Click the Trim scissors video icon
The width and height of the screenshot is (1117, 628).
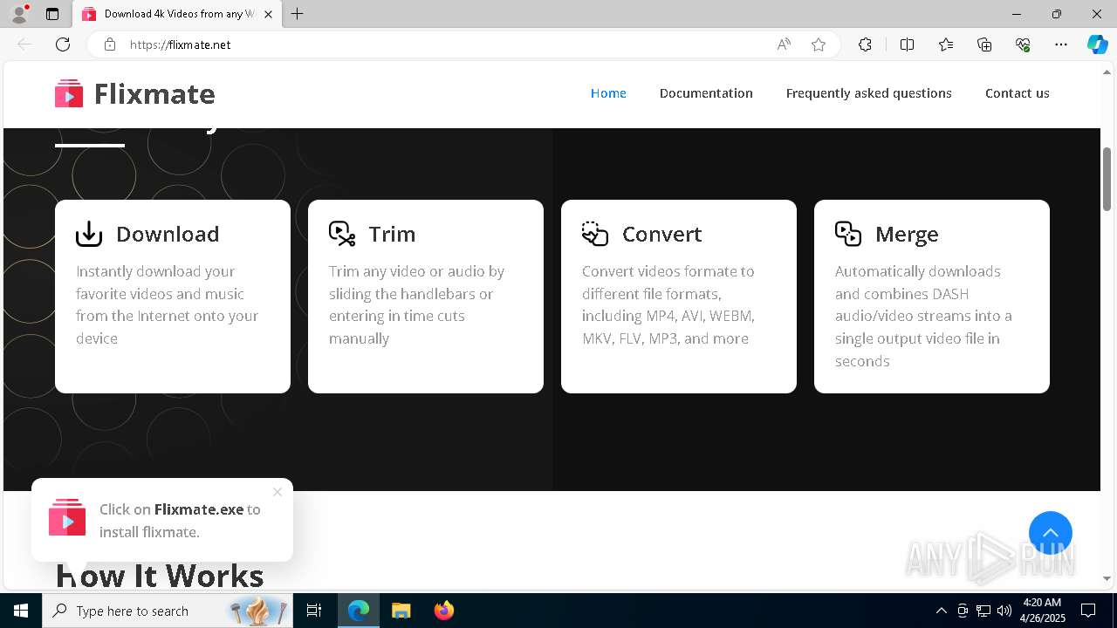[x=342, y=234]
